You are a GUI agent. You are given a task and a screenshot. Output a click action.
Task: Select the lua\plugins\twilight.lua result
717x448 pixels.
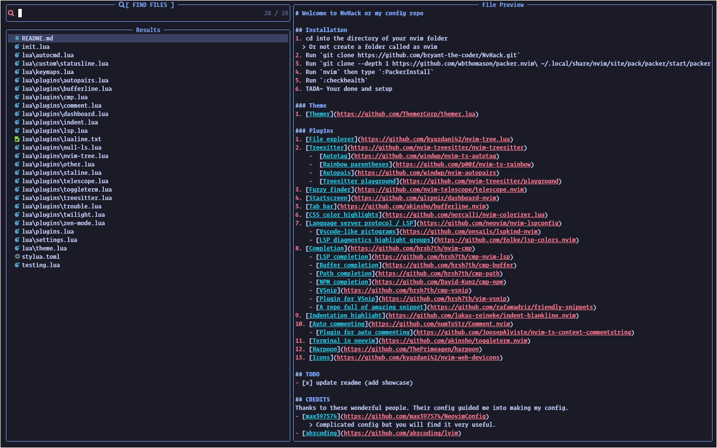(148, 214)
